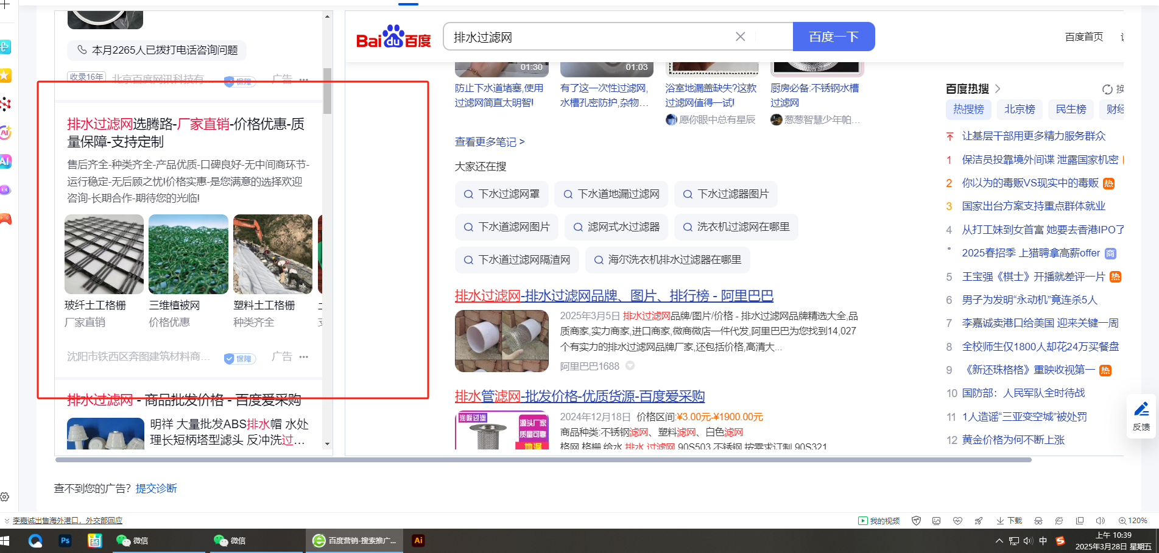The width and height of the screenshot is (1159, 553).
Task: Select the 民生榜 tab
Action: coord(1071,109)
